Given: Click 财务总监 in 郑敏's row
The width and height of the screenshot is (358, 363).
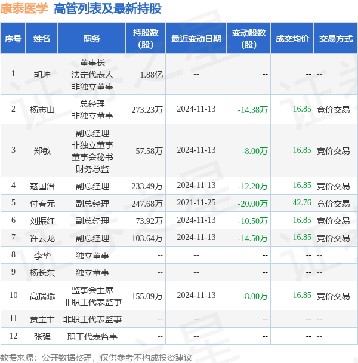Looking at the screenshot, I should [92, 169].
